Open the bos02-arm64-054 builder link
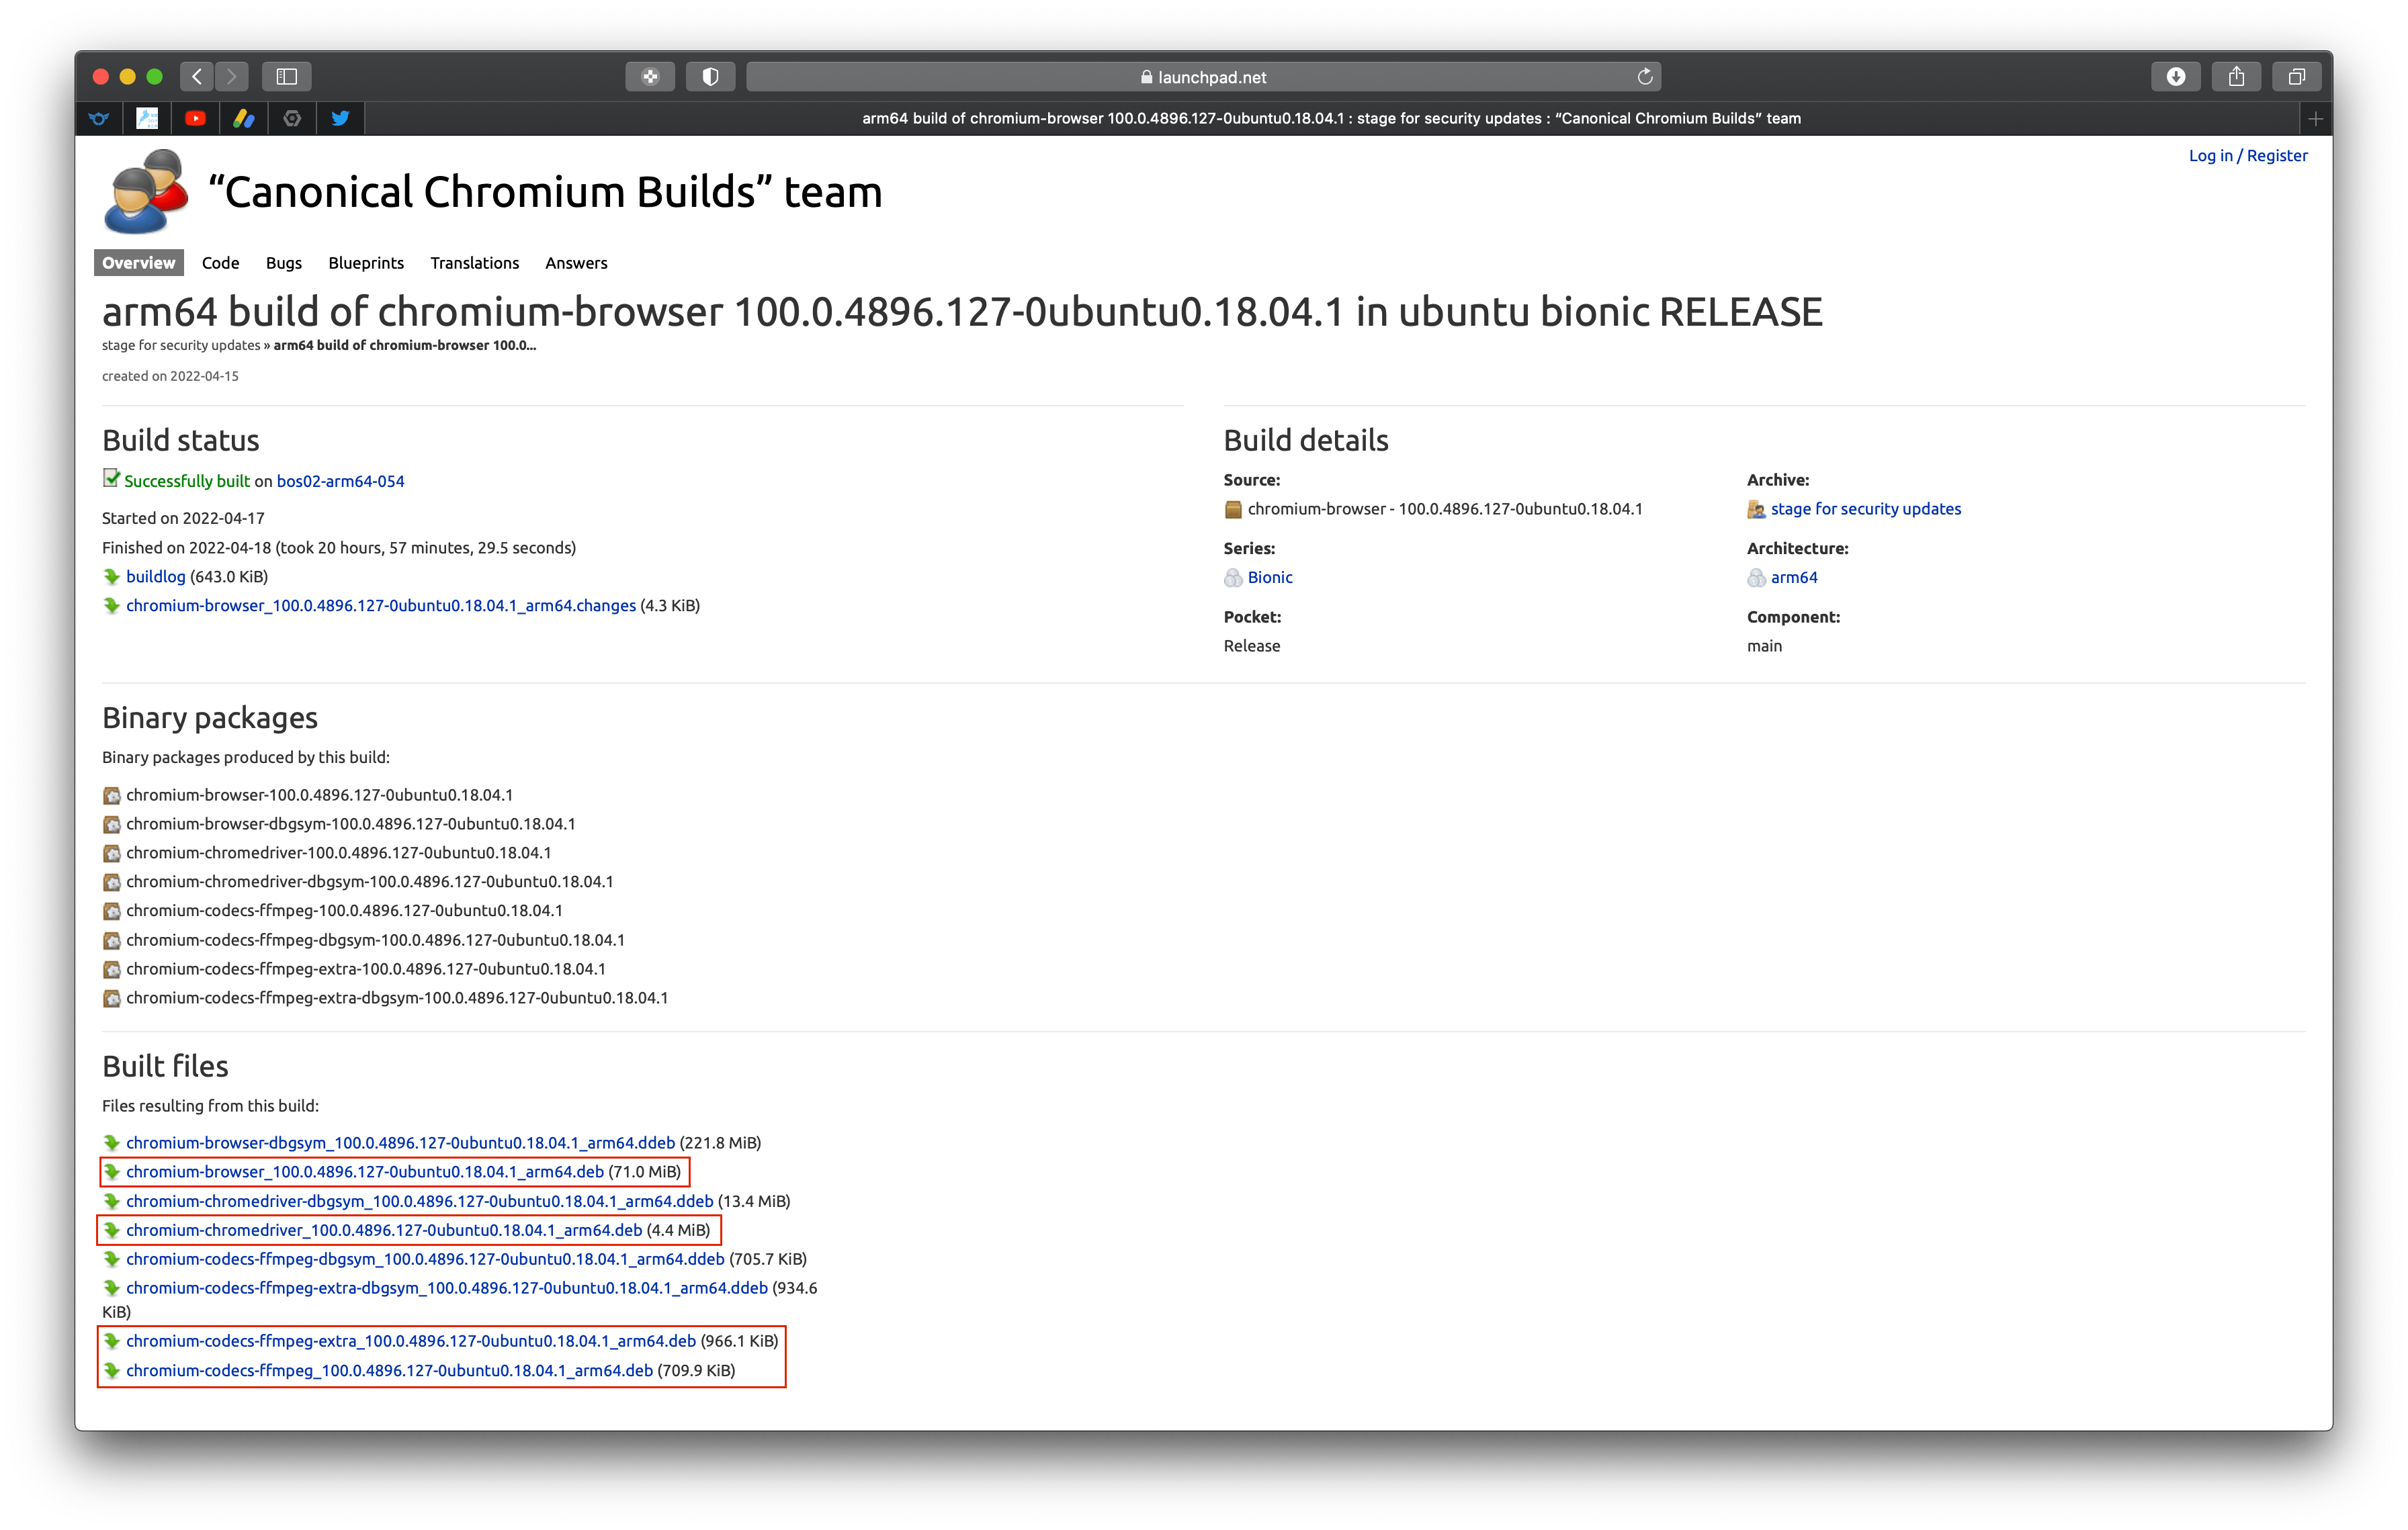Image resolution: width=2408 pixels, height=1530 pixels. [340, 481]
